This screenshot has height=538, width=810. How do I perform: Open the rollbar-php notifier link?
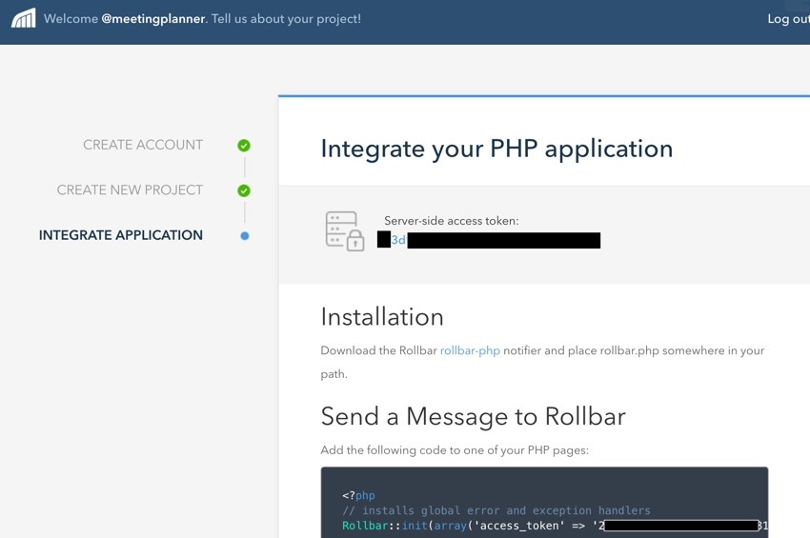(x=470, y=350)
